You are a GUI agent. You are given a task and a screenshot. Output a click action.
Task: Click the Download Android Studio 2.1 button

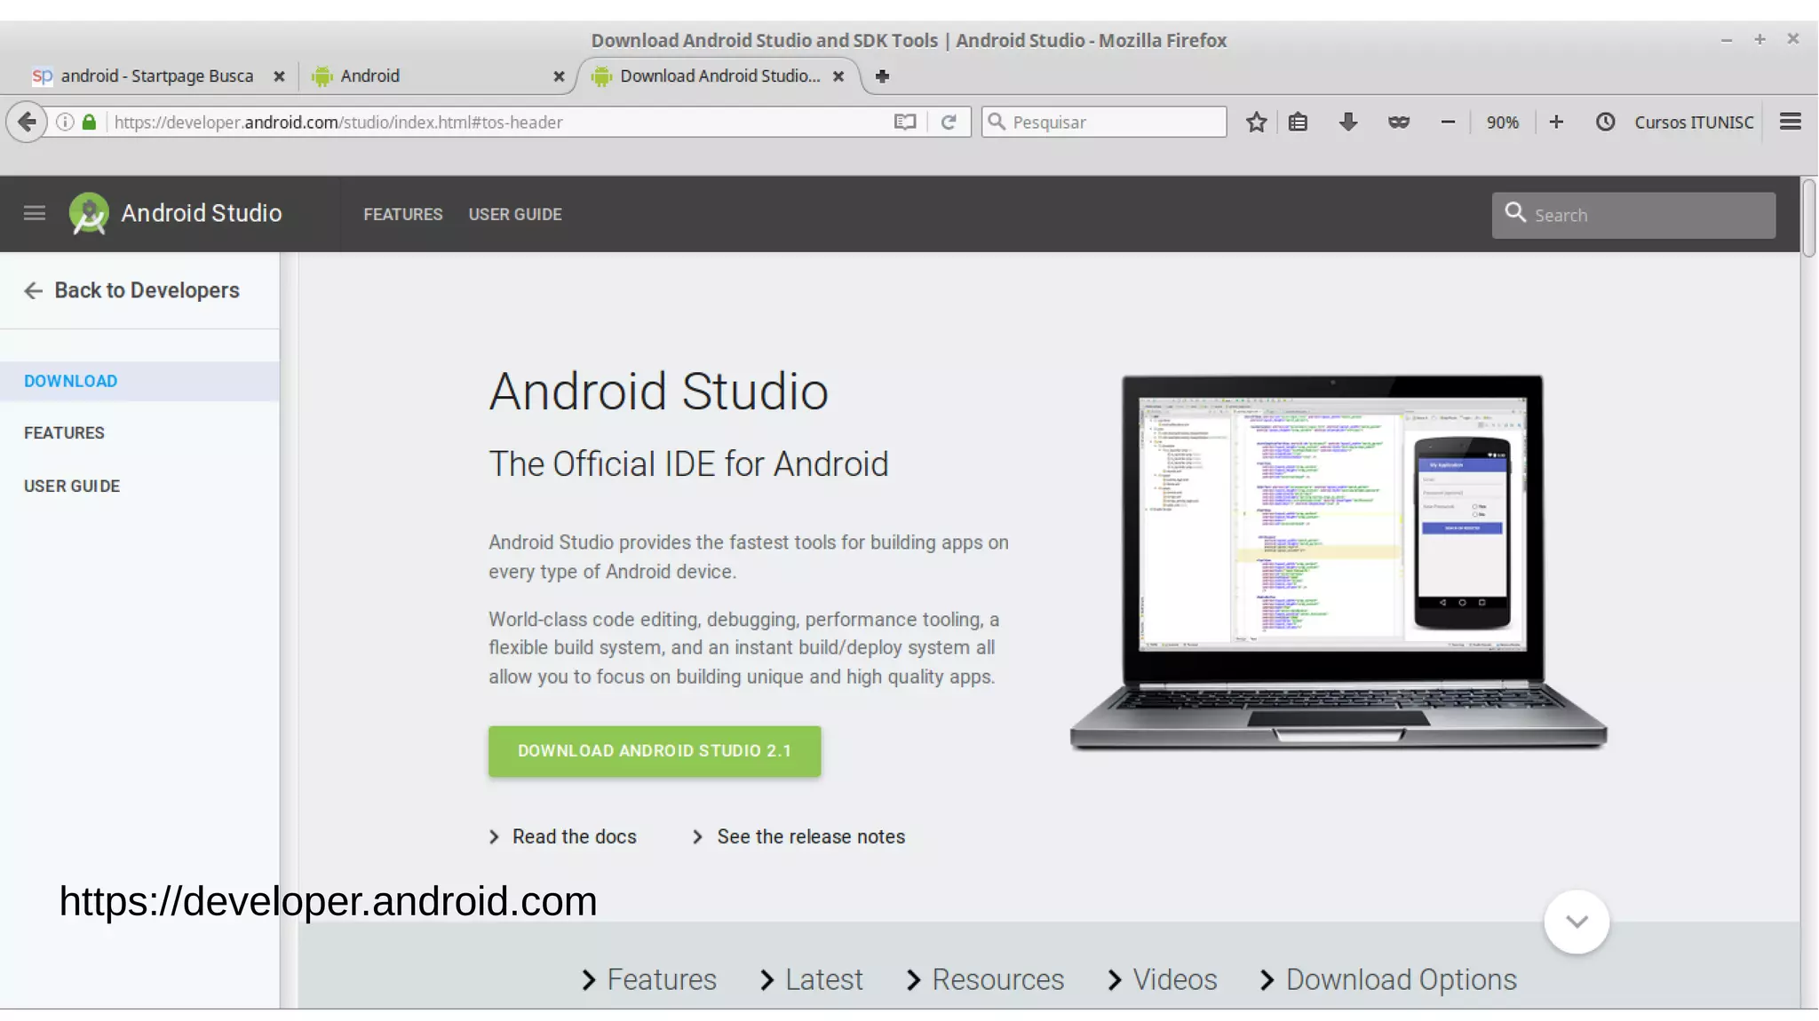[655, 751]
